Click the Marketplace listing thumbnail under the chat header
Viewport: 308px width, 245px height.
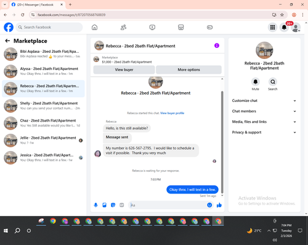click(96, 60)
